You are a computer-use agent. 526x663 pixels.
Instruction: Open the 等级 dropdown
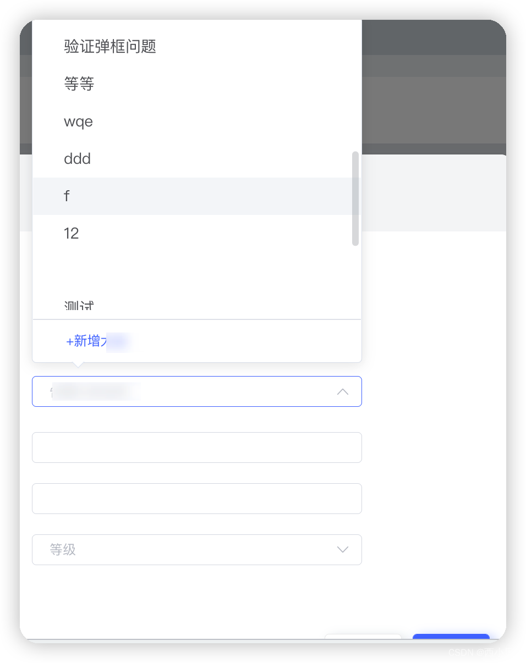point(197,550)
